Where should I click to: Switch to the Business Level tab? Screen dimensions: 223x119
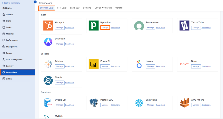click(47, 8)
